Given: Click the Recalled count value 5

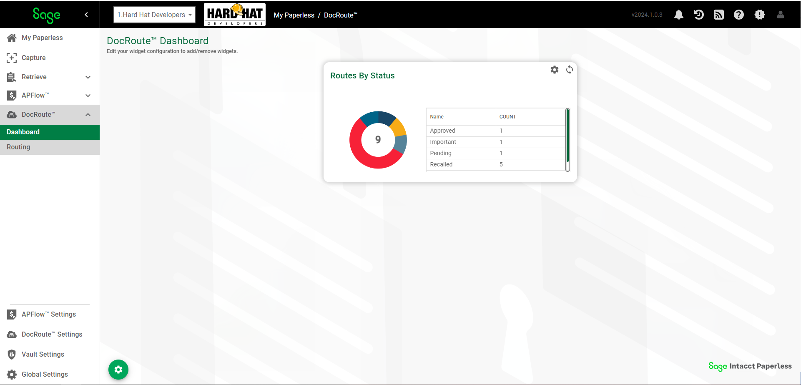Looking at the screenshot, I should [x=501, y=165].
